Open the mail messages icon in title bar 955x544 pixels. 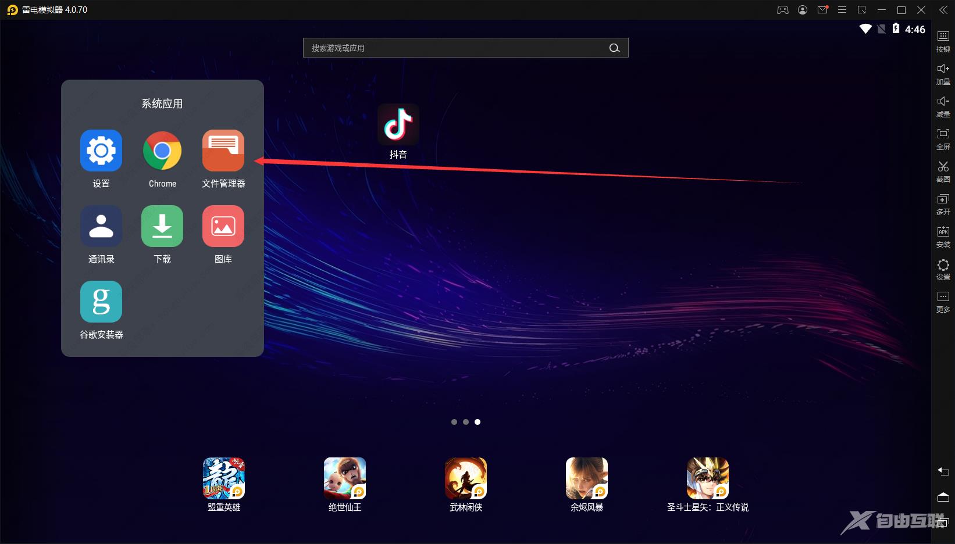[x=822, y=10]
